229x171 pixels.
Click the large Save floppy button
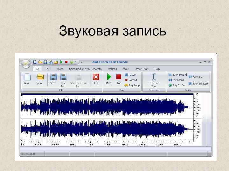[x=53, y=79]
